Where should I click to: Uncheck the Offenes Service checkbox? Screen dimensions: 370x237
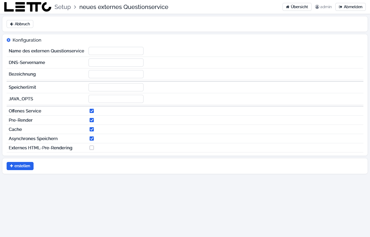[92, 111]
